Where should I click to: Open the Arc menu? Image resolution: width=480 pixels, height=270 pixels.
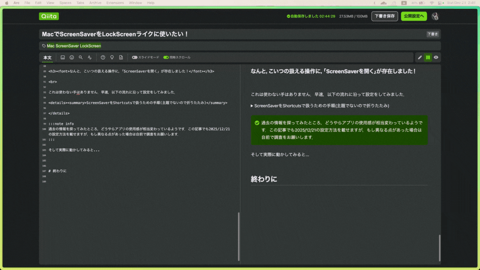click(16, 3)
